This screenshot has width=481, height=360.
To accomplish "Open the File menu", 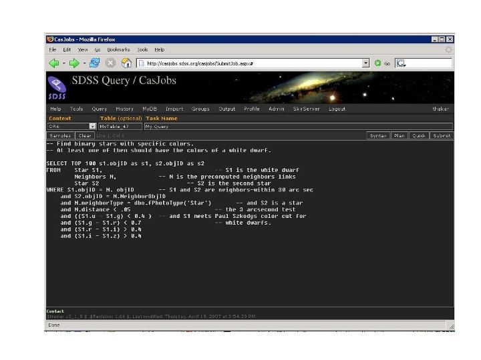I will 53,49.
